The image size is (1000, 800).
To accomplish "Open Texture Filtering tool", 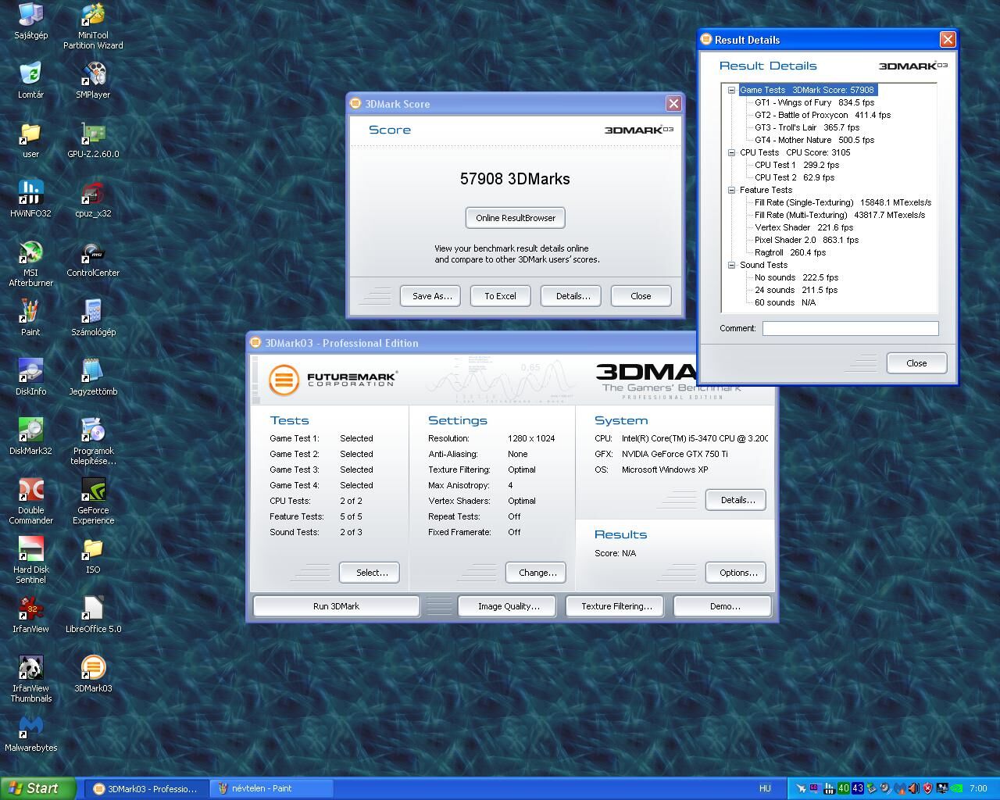I will pos(616,606).
